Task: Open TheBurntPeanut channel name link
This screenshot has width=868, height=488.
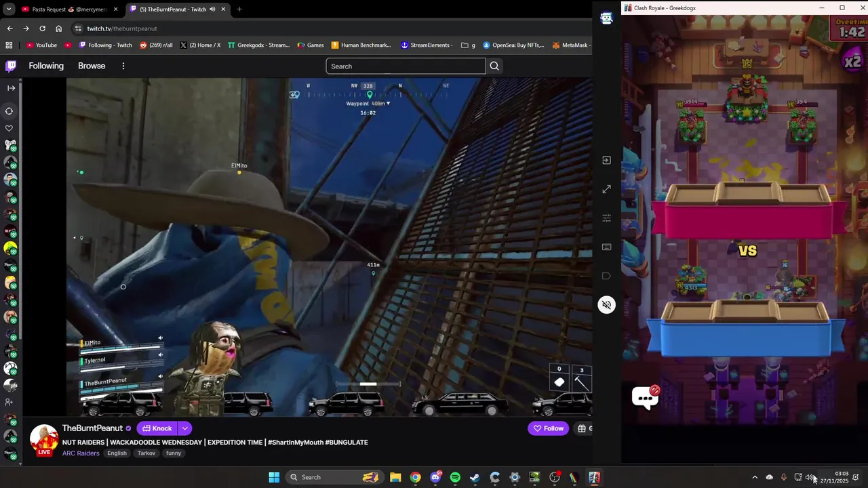Action: point(92,428)
